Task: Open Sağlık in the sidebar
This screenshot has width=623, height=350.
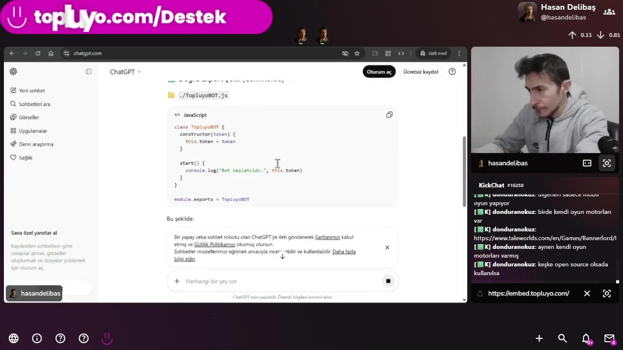Action: pyautogui.click(x=25, y=157)
